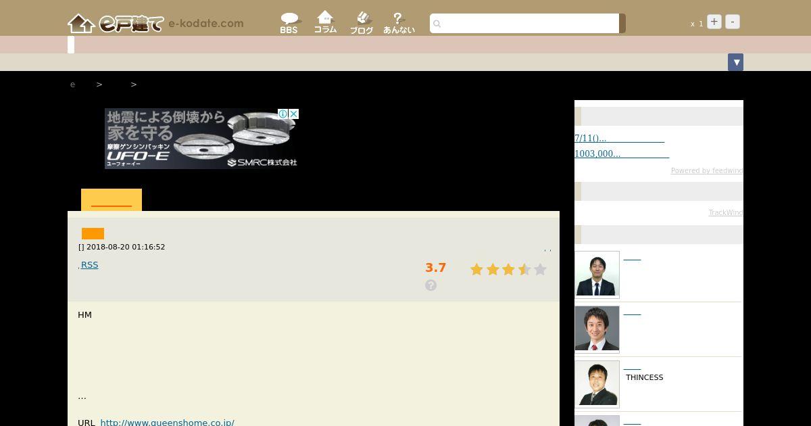This screenshot has width=811, height=426.
Task: Decrease text size with minus button
Action: (x=733, y=22)
